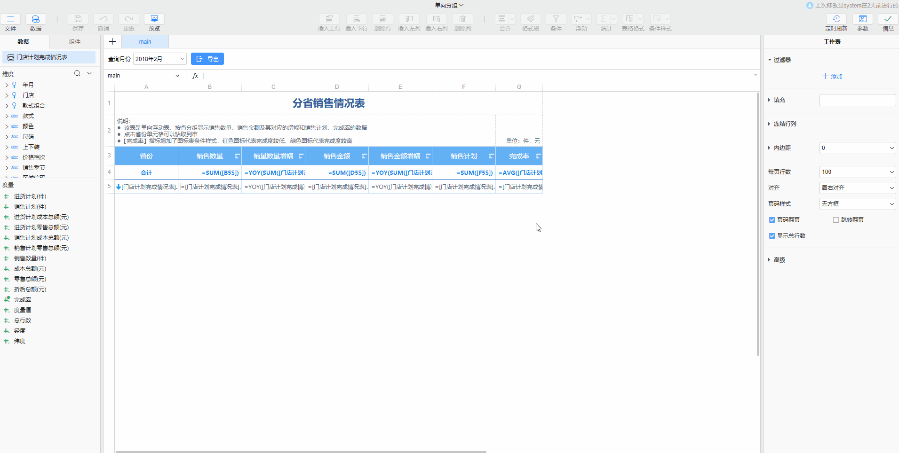Click the fx formula icon

(x=195, y=76)
